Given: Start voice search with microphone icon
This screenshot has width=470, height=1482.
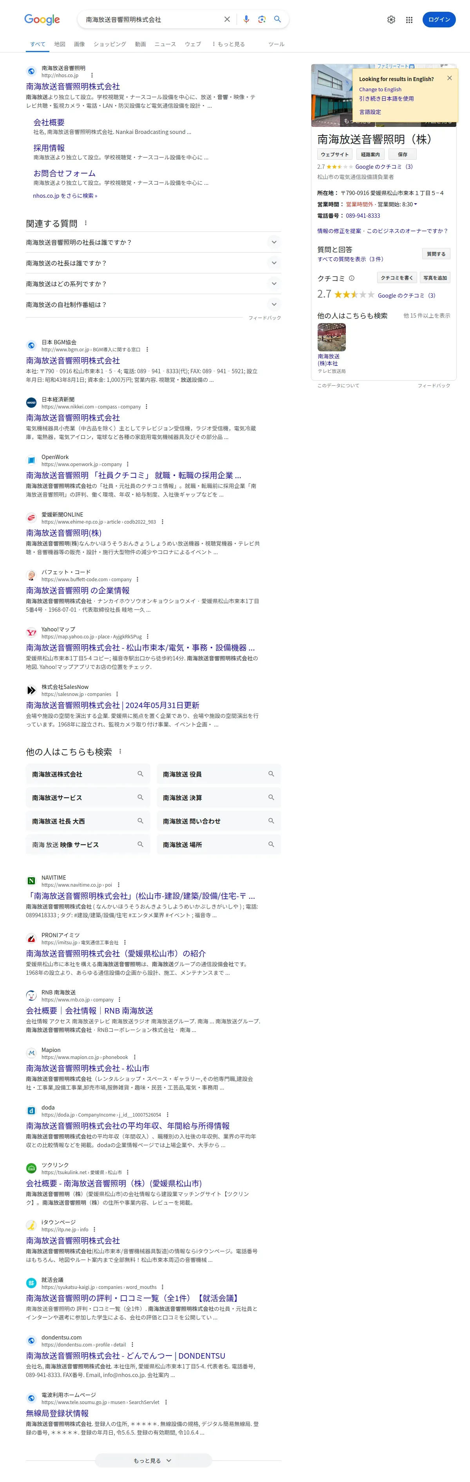Looking at the screenshot, I should pyautogui.click(x=246, y=20).
